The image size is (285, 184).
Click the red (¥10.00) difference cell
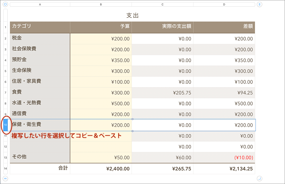[224, 158]
